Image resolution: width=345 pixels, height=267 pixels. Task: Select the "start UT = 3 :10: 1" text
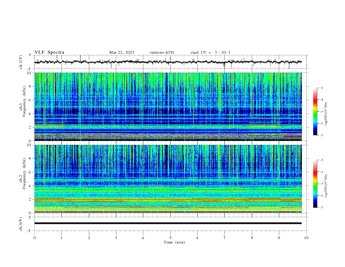[x=210, y=52]
